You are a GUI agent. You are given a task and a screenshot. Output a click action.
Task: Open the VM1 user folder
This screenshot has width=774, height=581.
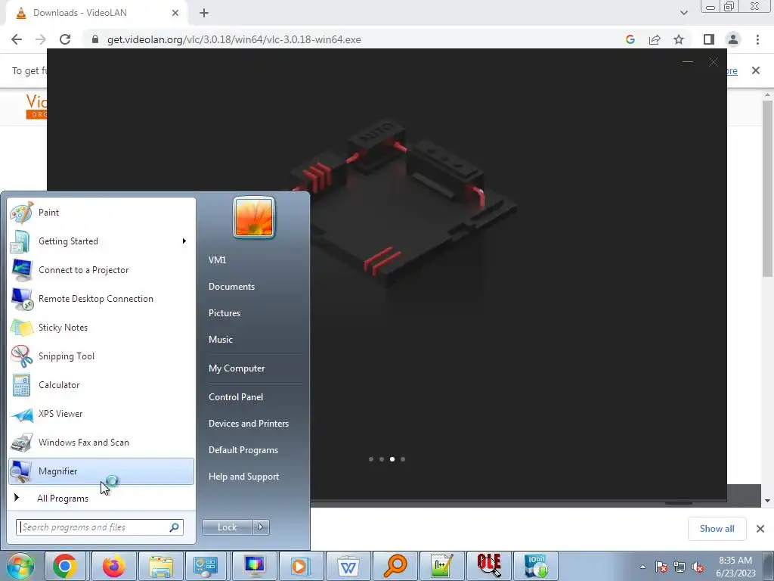tap(217, 260)
